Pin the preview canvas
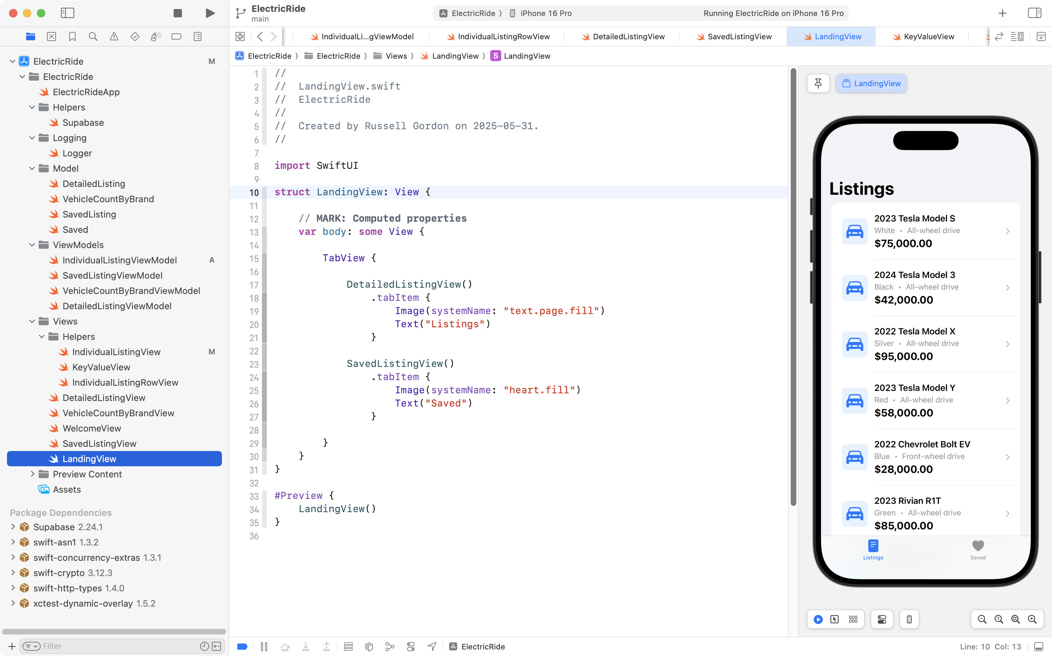The width and height of the screenshot is (1052, 656). point(818,83)
